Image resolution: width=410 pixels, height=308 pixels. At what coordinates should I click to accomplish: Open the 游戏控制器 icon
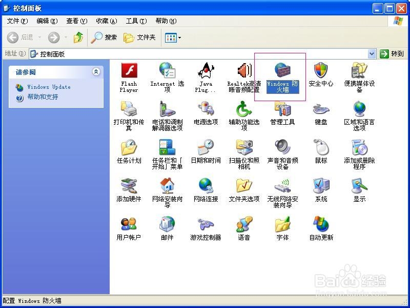coord(206,224)
